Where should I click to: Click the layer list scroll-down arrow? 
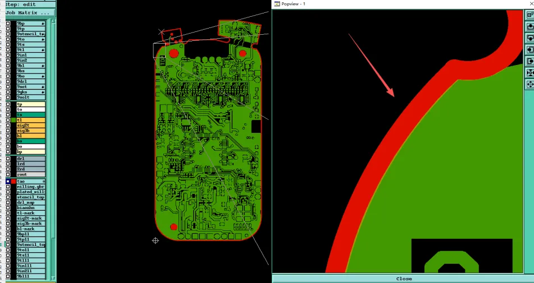pos(53,279)
